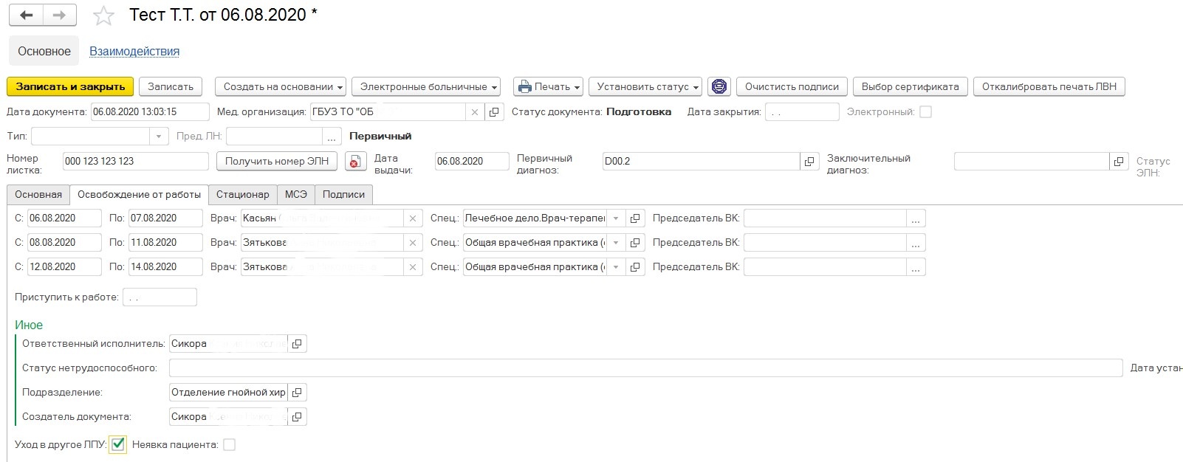Open the Взаимодействия link

(134, 52)
